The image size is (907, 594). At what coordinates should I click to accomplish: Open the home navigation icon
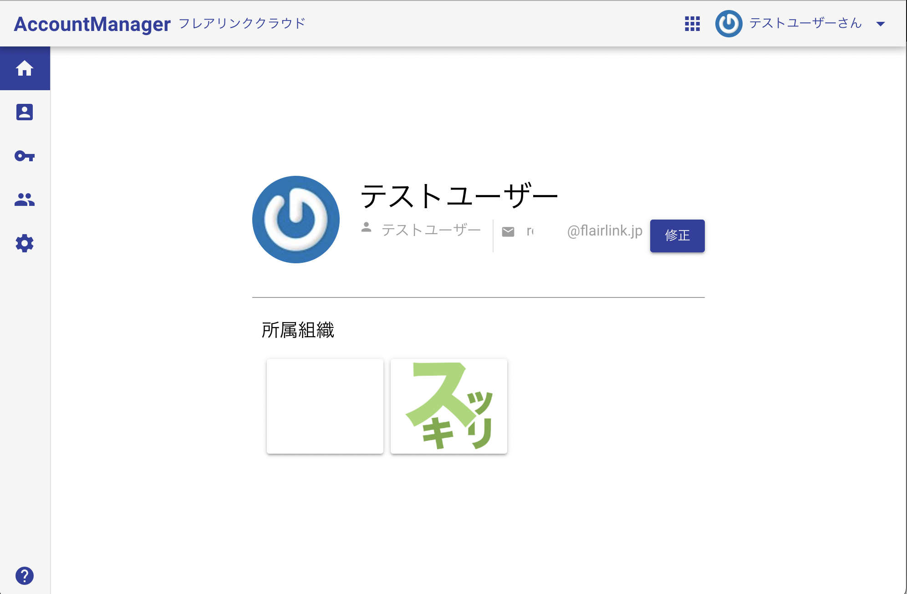click(x=25, y=68)
